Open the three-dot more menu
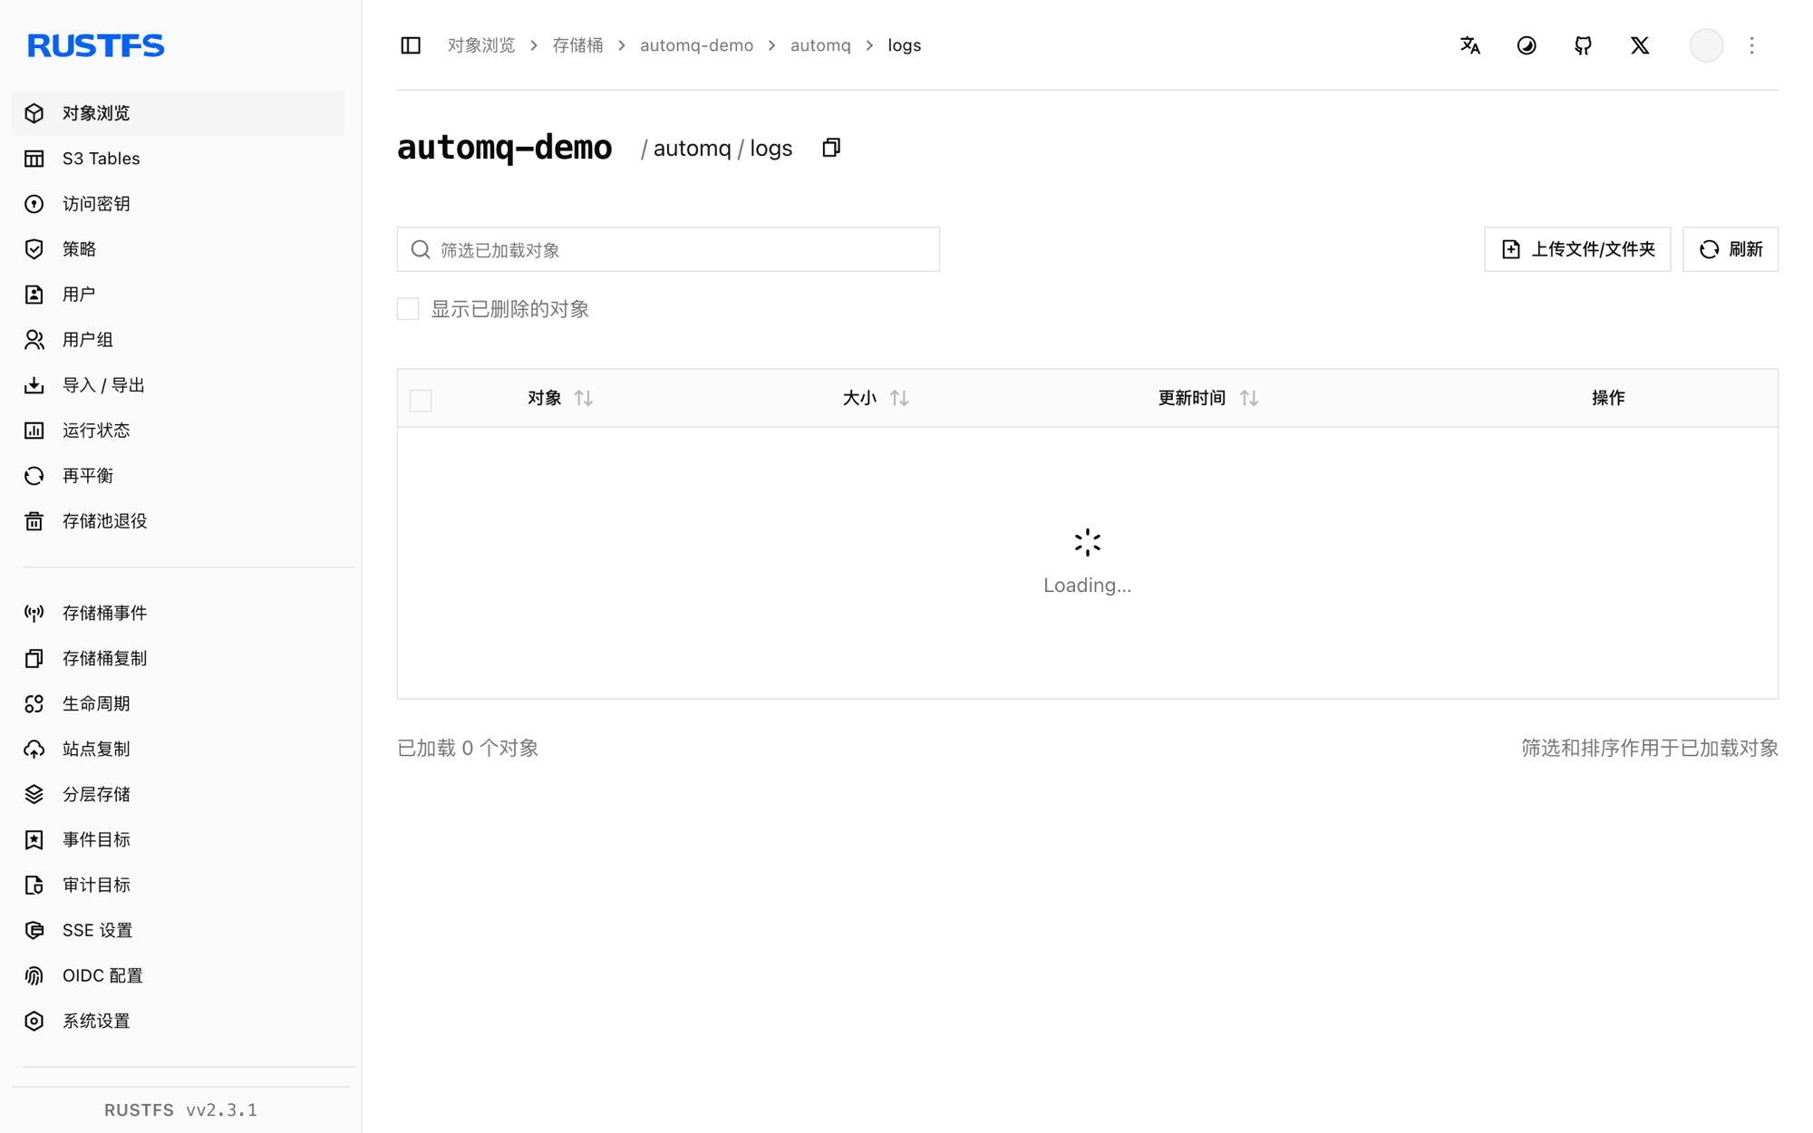The image size is (1813, 1133). coord(1751,45)
